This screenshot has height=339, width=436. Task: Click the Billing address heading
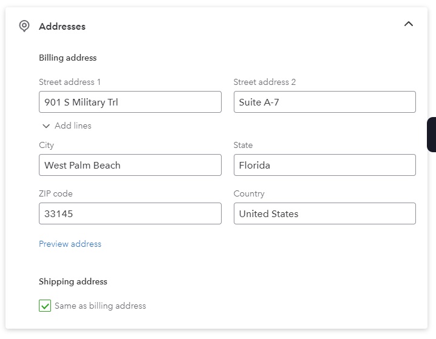coord(68,58)
